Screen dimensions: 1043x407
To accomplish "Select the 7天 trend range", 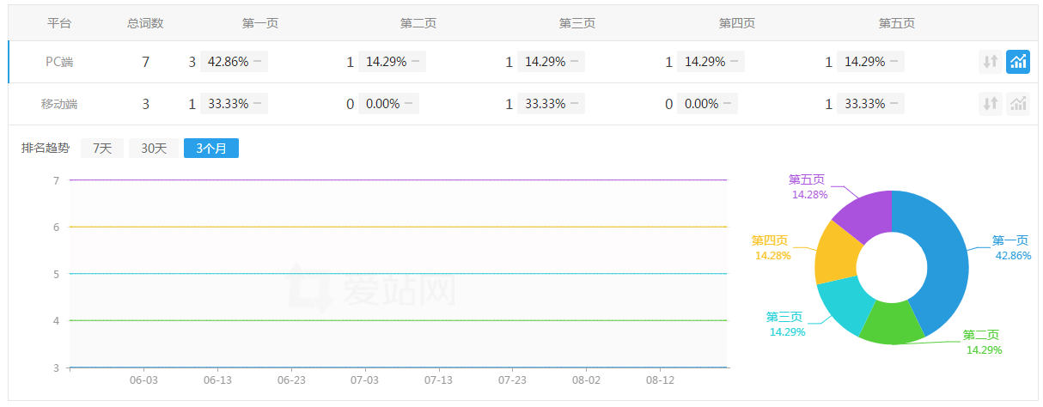I will (102, 149).
